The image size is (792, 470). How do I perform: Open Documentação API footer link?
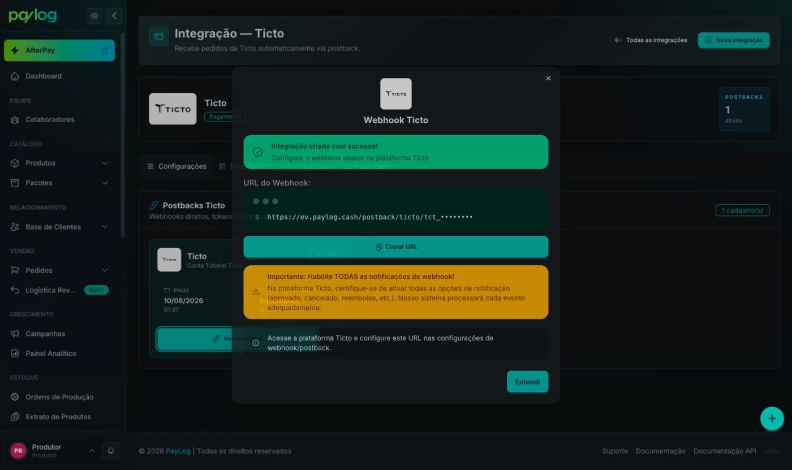coord(725,451)
